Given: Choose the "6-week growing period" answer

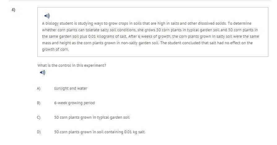Looking at the screenshot, I should click(x=74, y=103).
